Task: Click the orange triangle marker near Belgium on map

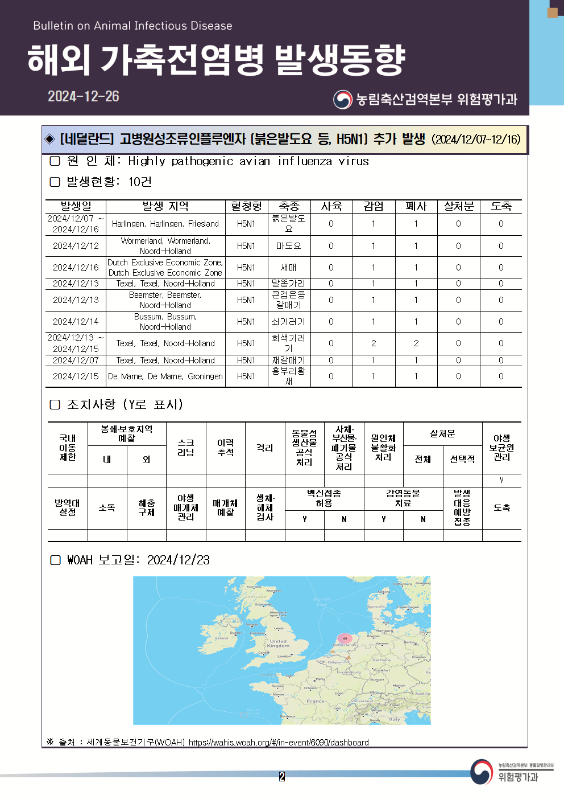Action: click(x=348, y=658)
